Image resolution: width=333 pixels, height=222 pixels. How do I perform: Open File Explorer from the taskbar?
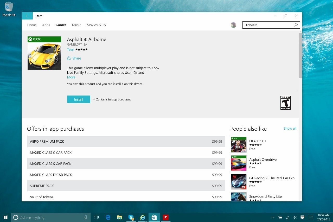point(119,217)
